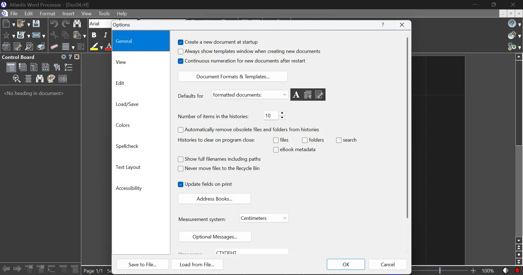
Task: Open the File menu
Action: point(14,13)
